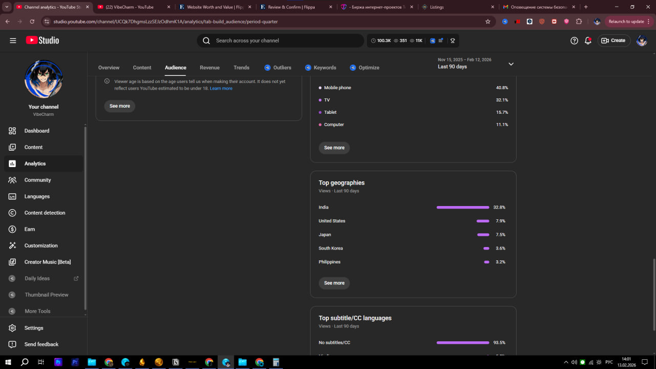Open the hamburger navigation menu
The width and height of the screenshot is (656, 369).
[x=13, y=40]
